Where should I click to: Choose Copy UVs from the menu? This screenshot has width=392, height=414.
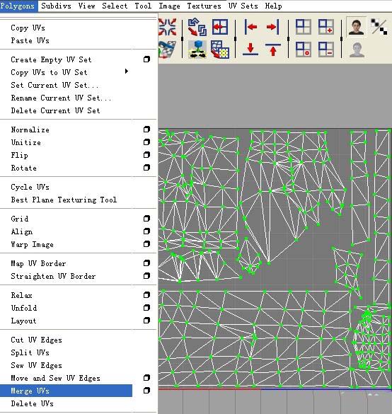pos(28,28)
